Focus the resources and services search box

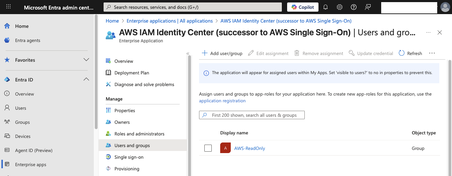[x=193, y=7]
